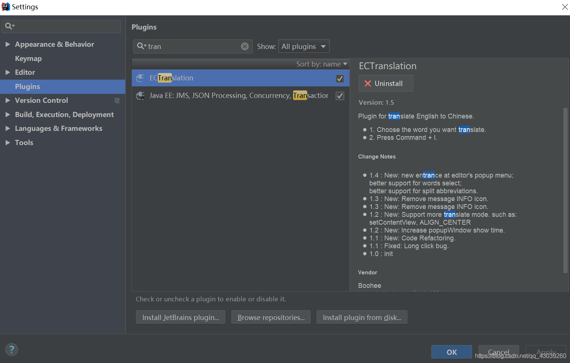Screen dimensions: 570x363
Task: Click the Languages & Frameworks label
Action: (x=59, y=128)
